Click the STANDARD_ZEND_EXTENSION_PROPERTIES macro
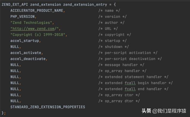 coord(48,107)
